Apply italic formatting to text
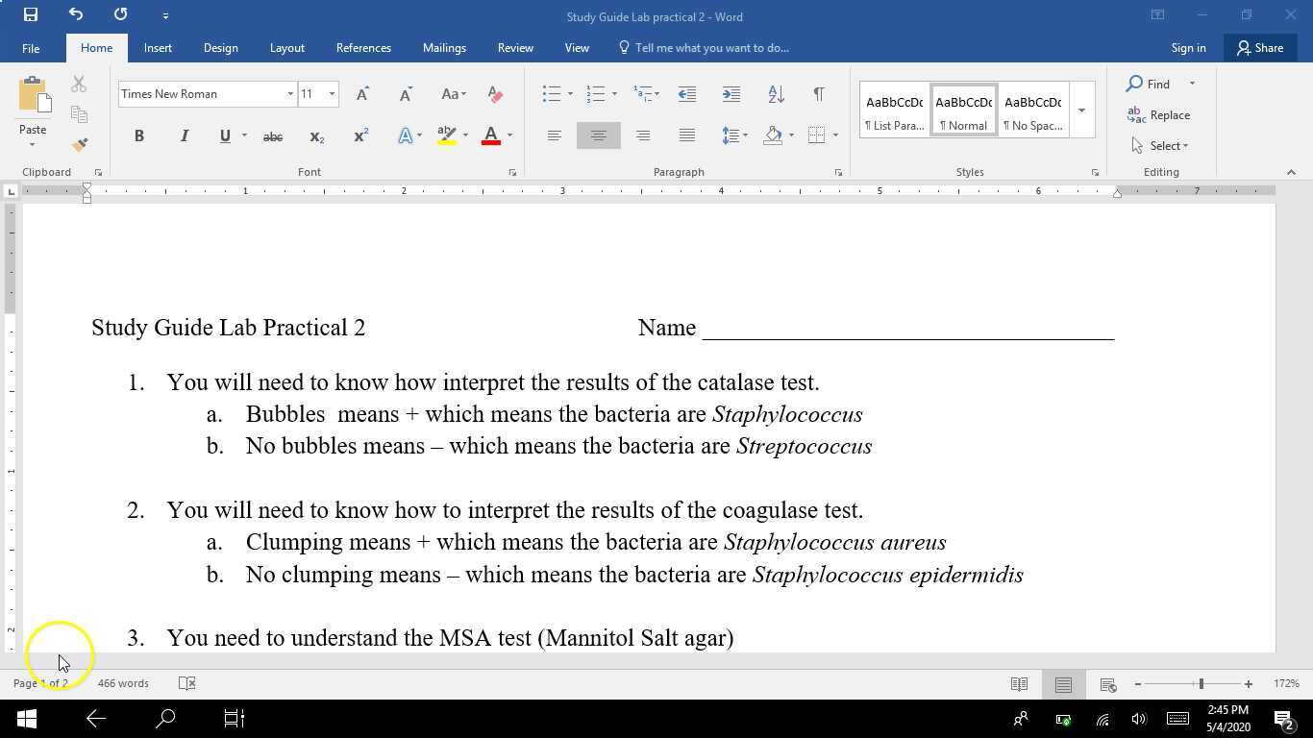The height and width of the screenshot is (738, 1313). coord(184,135)
